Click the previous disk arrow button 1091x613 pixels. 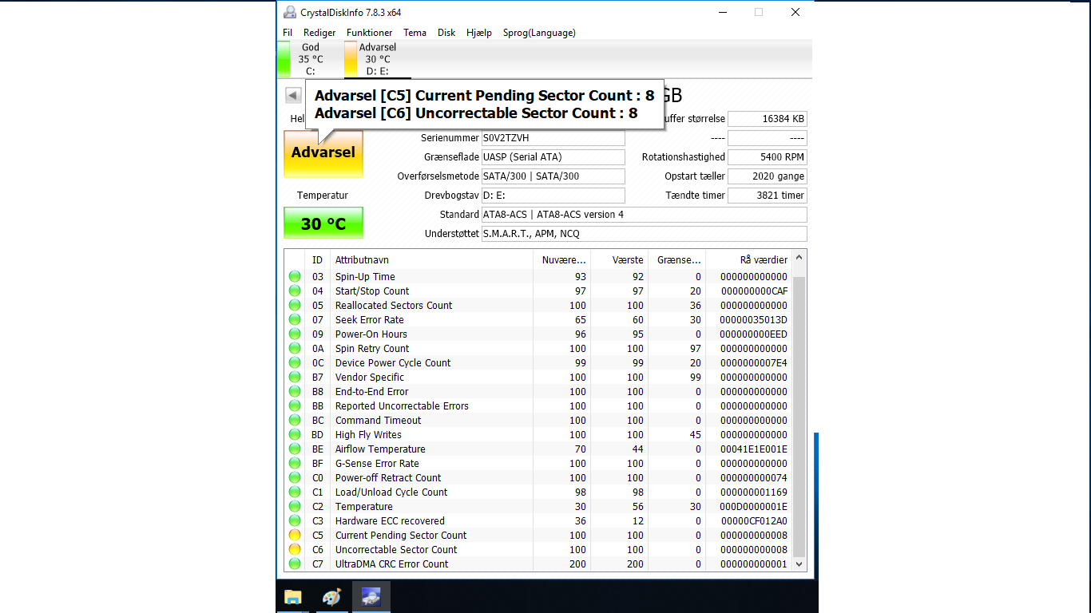pyautogui.click(x=293, y=96)
